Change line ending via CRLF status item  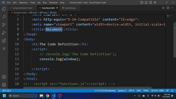point(139,90)
